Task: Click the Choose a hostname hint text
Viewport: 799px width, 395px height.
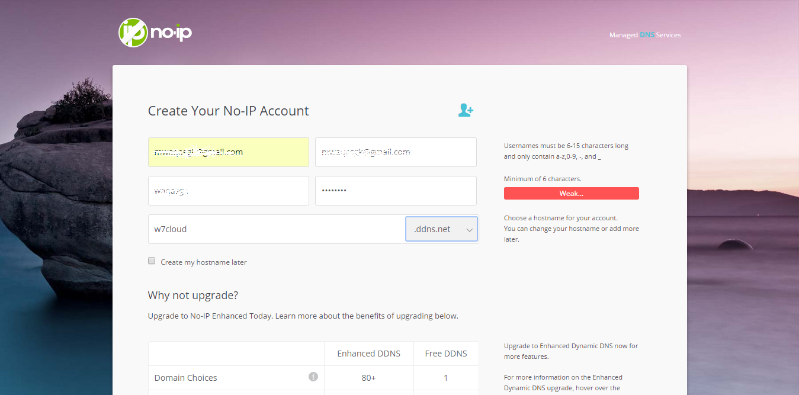Action: click(x=572, y=229)
